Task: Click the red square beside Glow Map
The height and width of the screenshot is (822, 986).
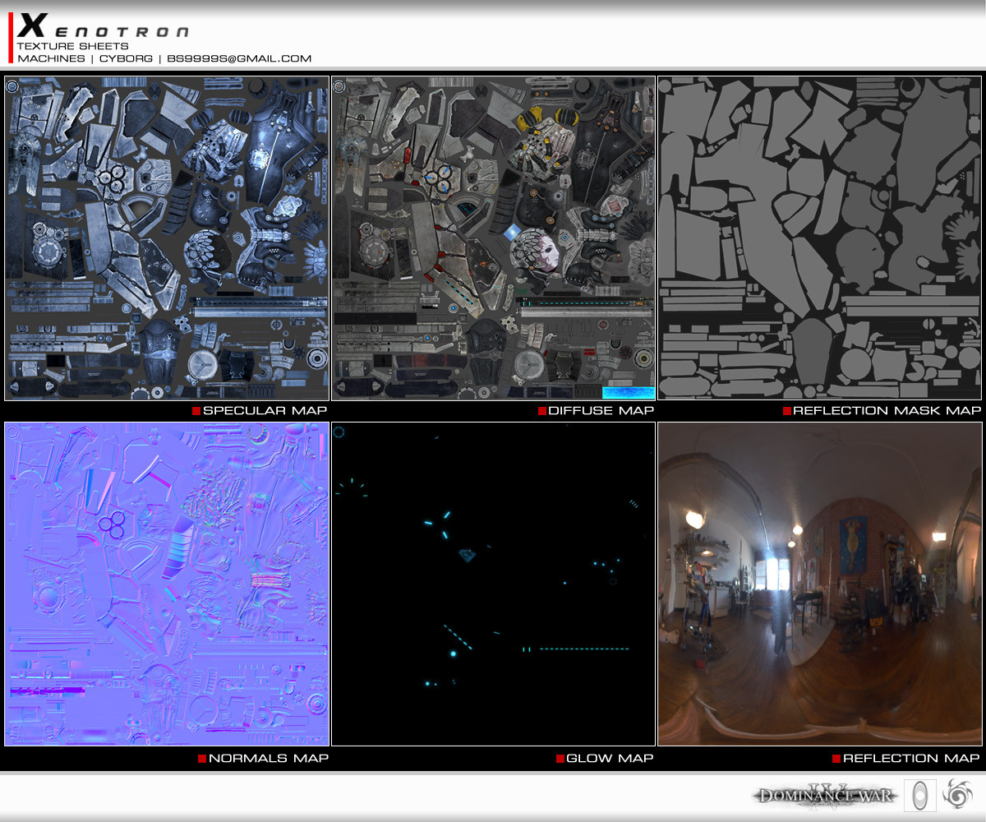Action: 560,758
